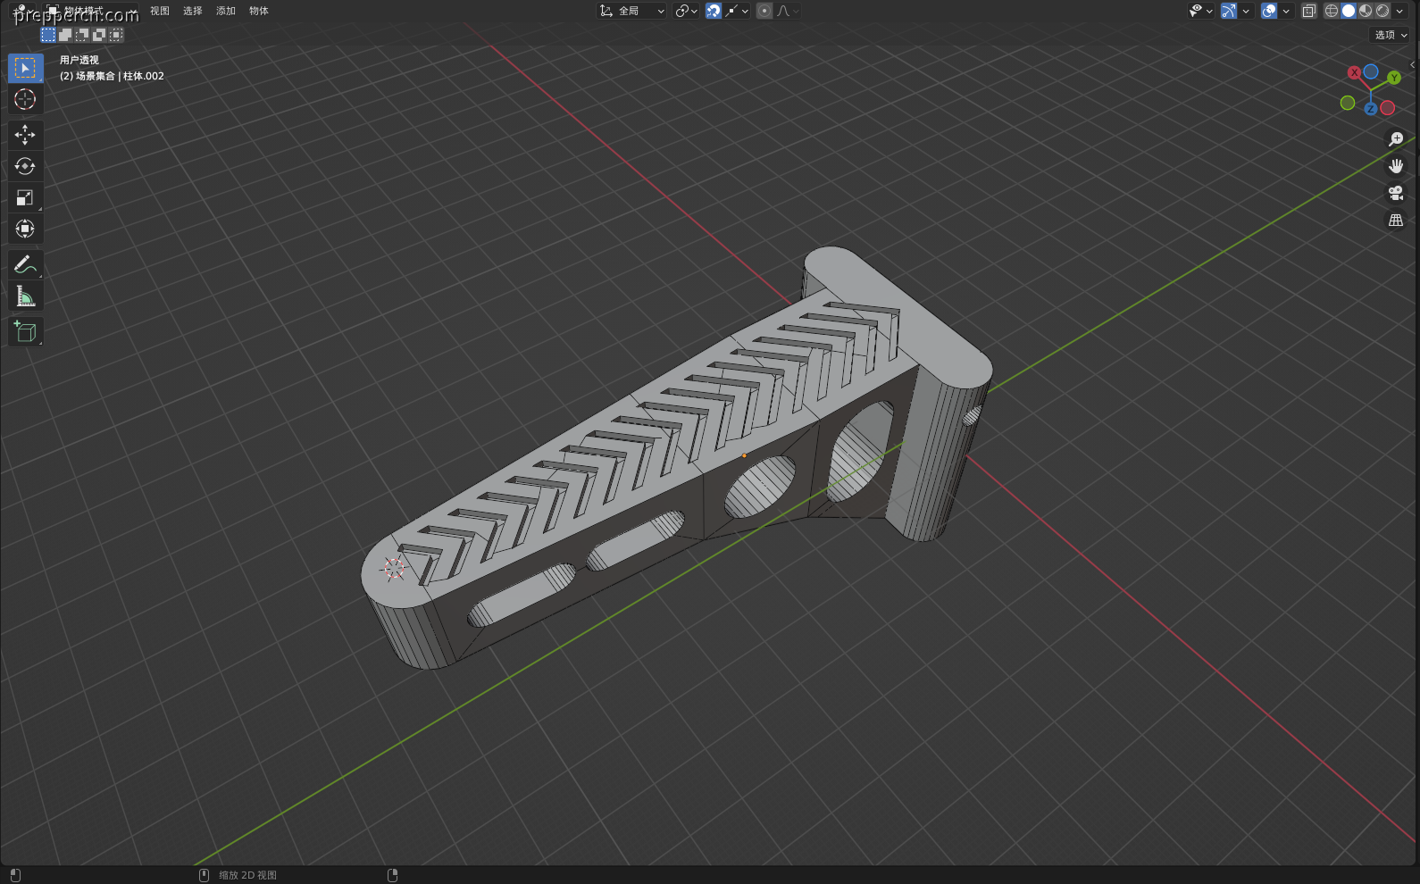1420x884 pixels.
Task: Click the Zoom view magnifier icon
Action: point(1396,139)
